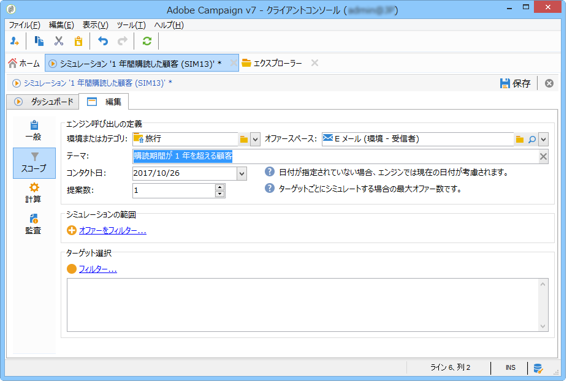Click the database status bar icon
This screenshot has width=575, height=387.
pos(538,368)
